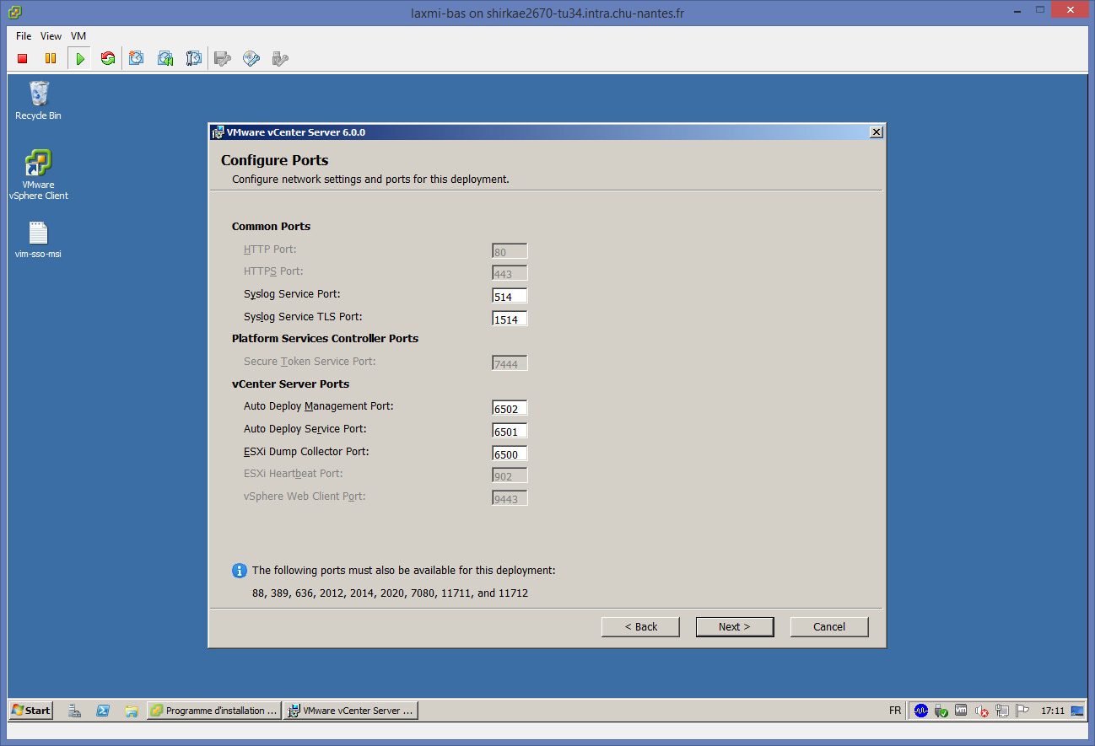The height and width of the screenshot is (746, 1095).
Task: Click the Platform Services Controller Ports label
Action: pyautogui.click(x=325, y=338)
